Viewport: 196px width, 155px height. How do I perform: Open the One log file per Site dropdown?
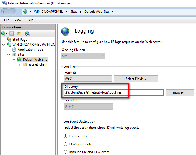coord(83,56)
